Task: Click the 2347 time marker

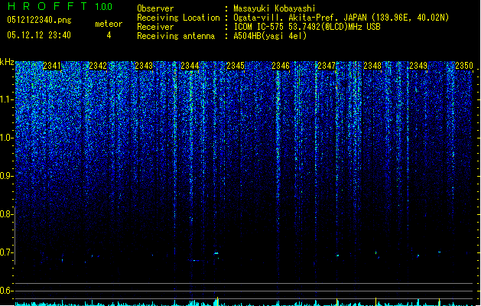Action: pos(327,66)
